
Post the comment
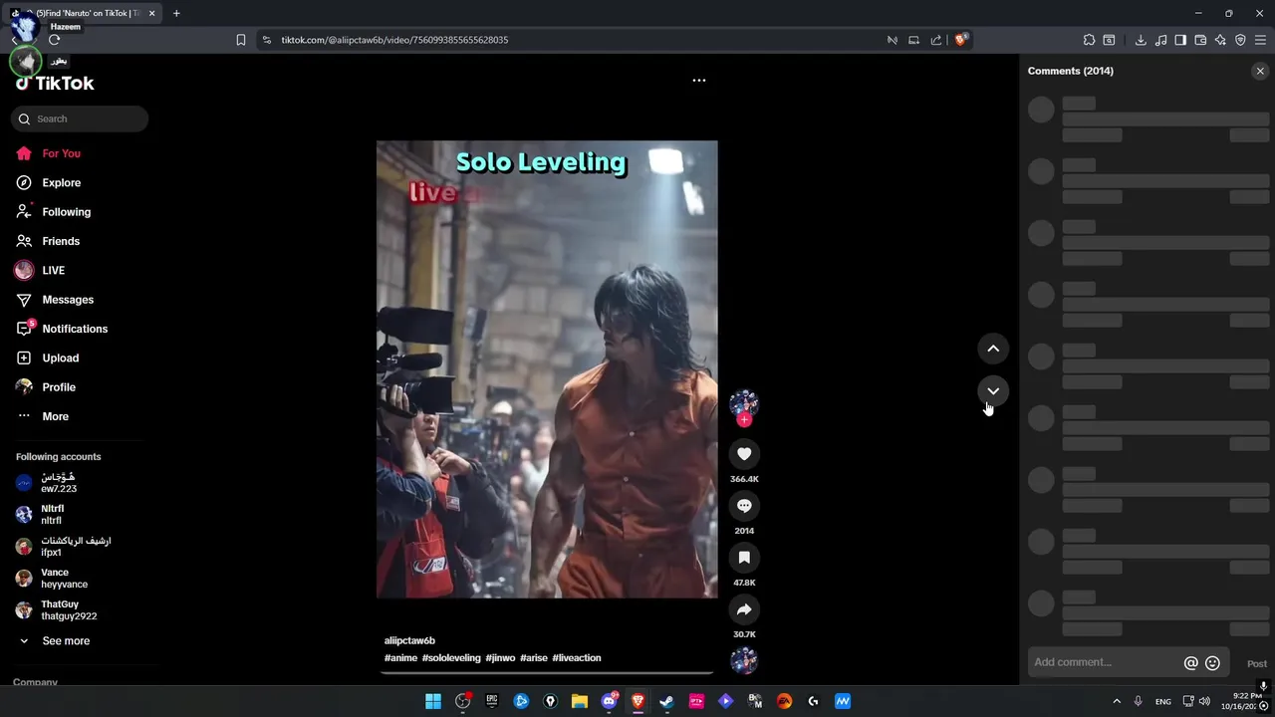coord(1257,663)
